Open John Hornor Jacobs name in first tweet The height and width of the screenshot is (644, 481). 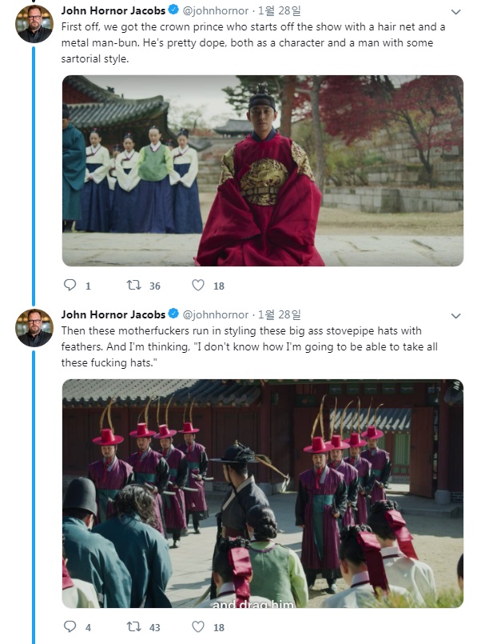[113, 12]
